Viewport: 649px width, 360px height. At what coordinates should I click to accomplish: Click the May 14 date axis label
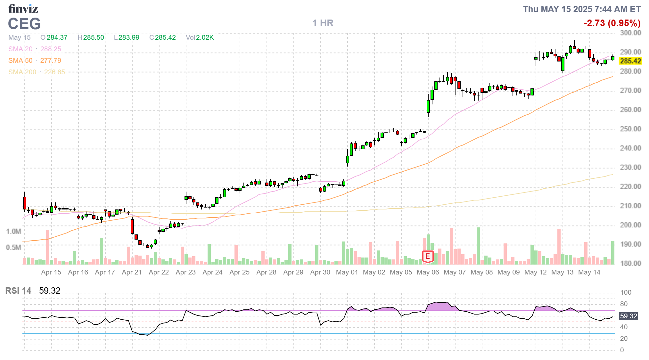[589, 272]
